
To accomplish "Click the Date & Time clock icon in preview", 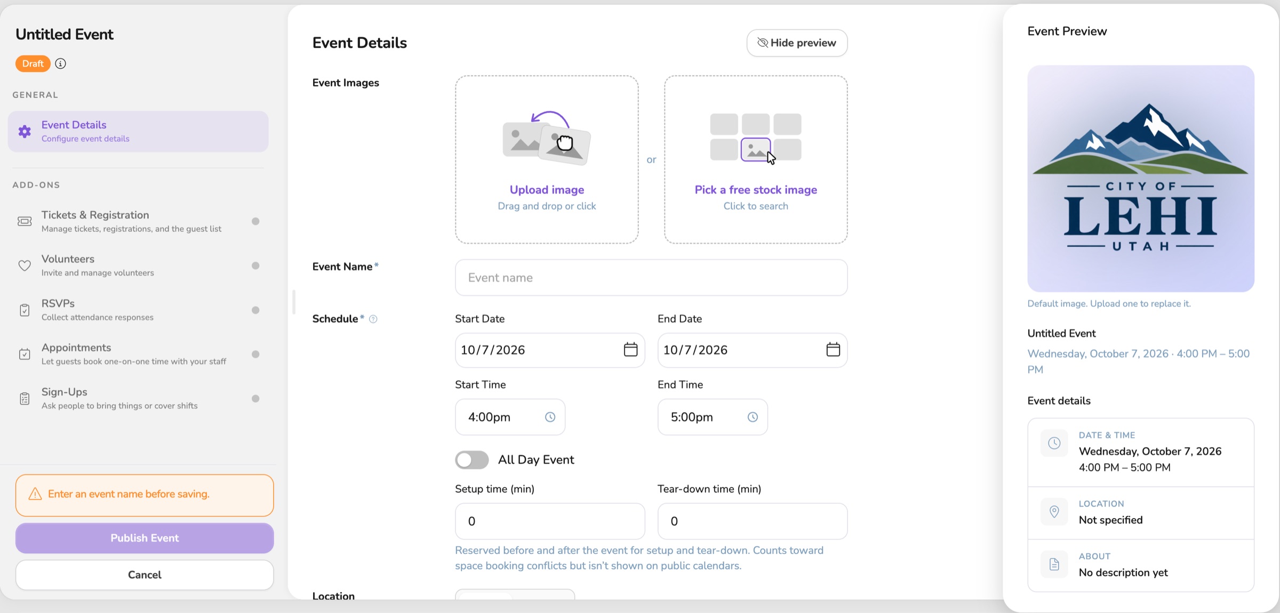I will pos(1054,443).
